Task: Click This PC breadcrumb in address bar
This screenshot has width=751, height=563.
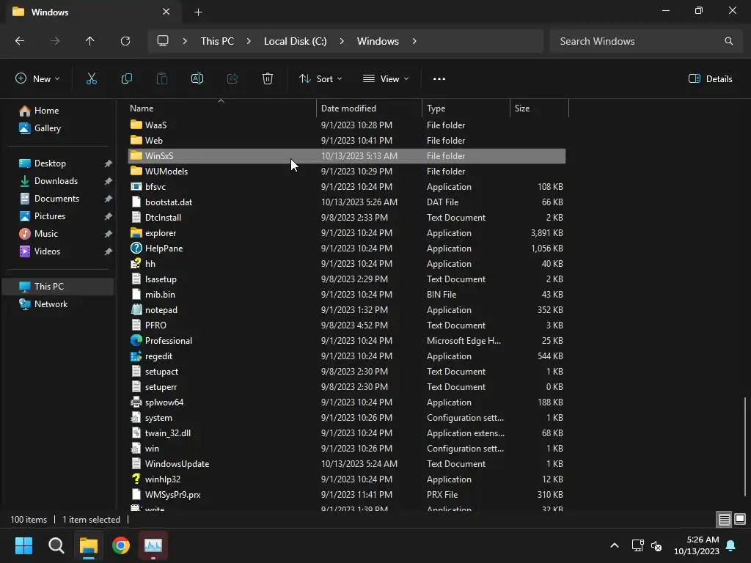Action: click(217, 41)
